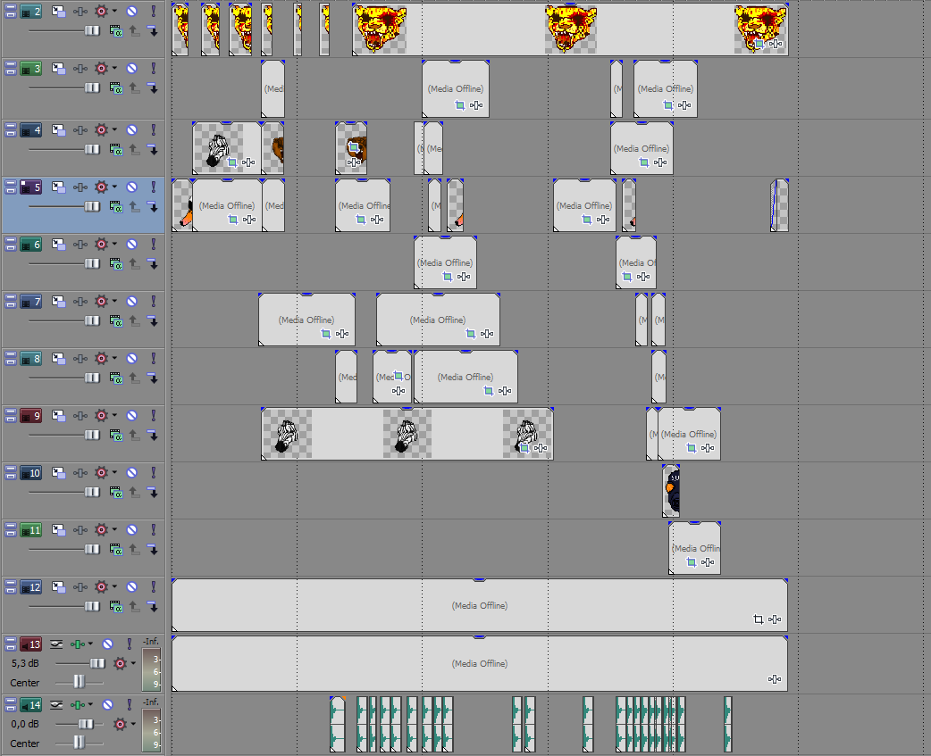Open Track Motion for video track 2

coord(59,11)
